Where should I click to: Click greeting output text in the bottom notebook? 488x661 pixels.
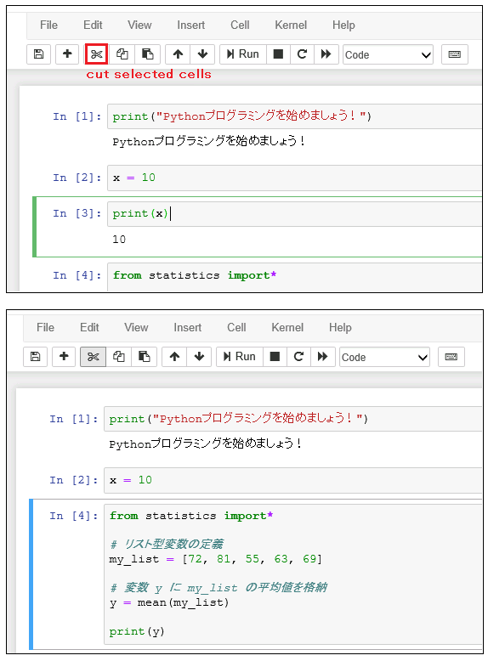206,443
